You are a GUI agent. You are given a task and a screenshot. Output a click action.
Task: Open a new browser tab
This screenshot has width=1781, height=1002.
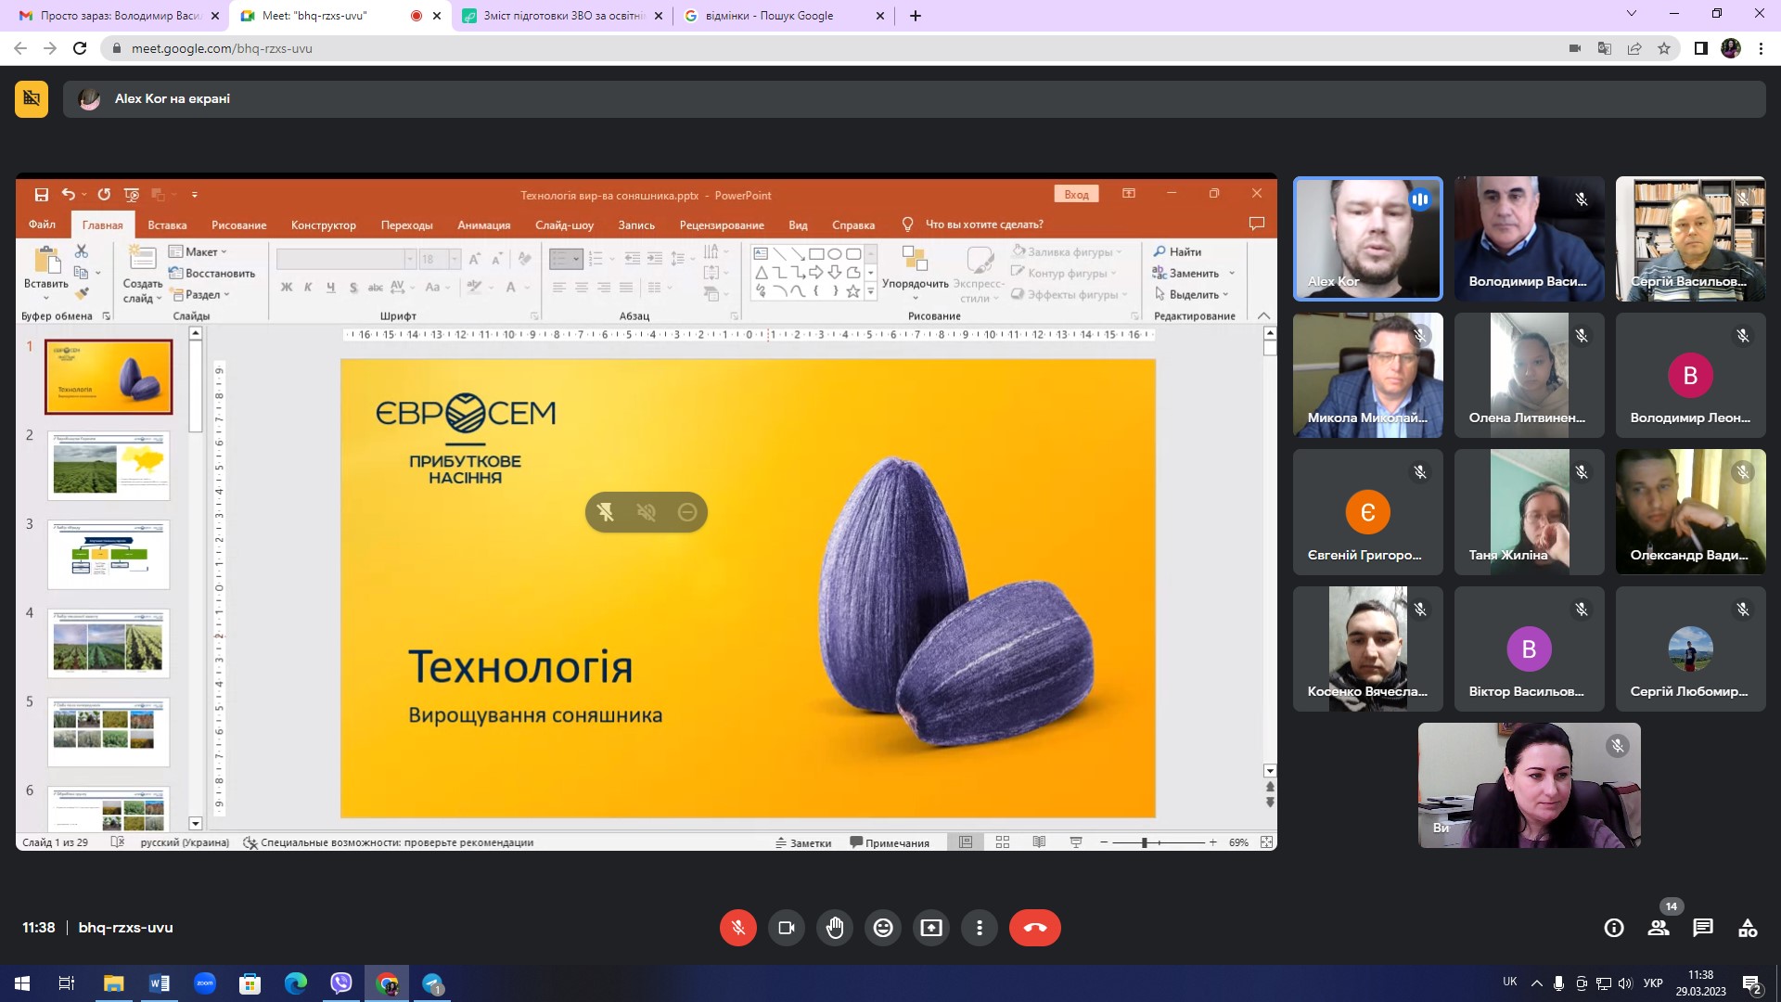[x=916, y=16]
